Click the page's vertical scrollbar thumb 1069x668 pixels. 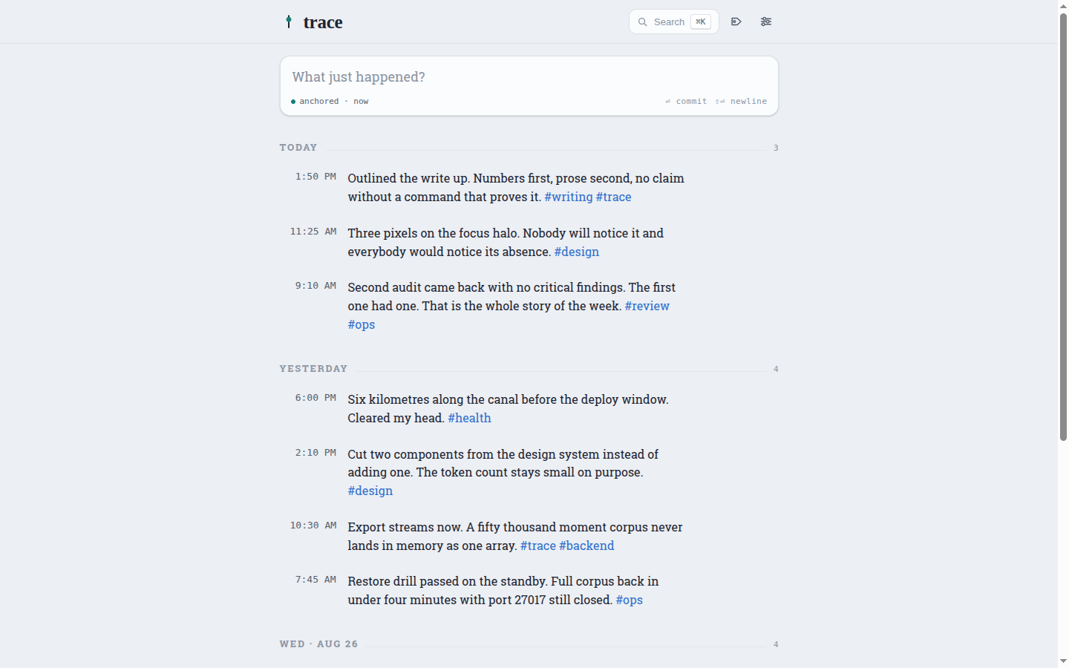1063,226
